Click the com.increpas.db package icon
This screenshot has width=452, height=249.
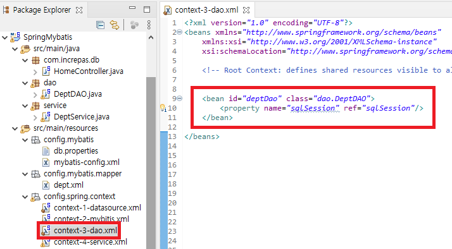[x=35, y=60]
